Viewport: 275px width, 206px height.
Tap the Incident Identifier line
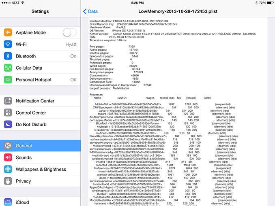129,21
